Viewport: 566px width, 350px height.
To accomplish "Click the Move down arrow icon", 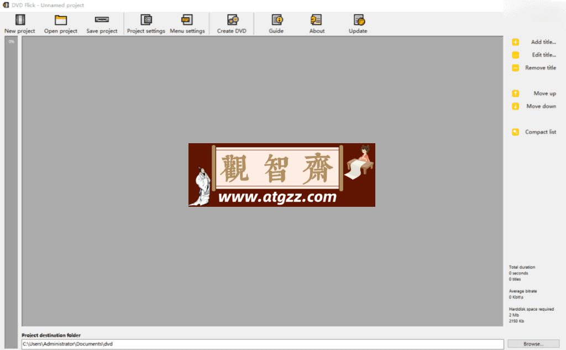I will tap(516, 106).
